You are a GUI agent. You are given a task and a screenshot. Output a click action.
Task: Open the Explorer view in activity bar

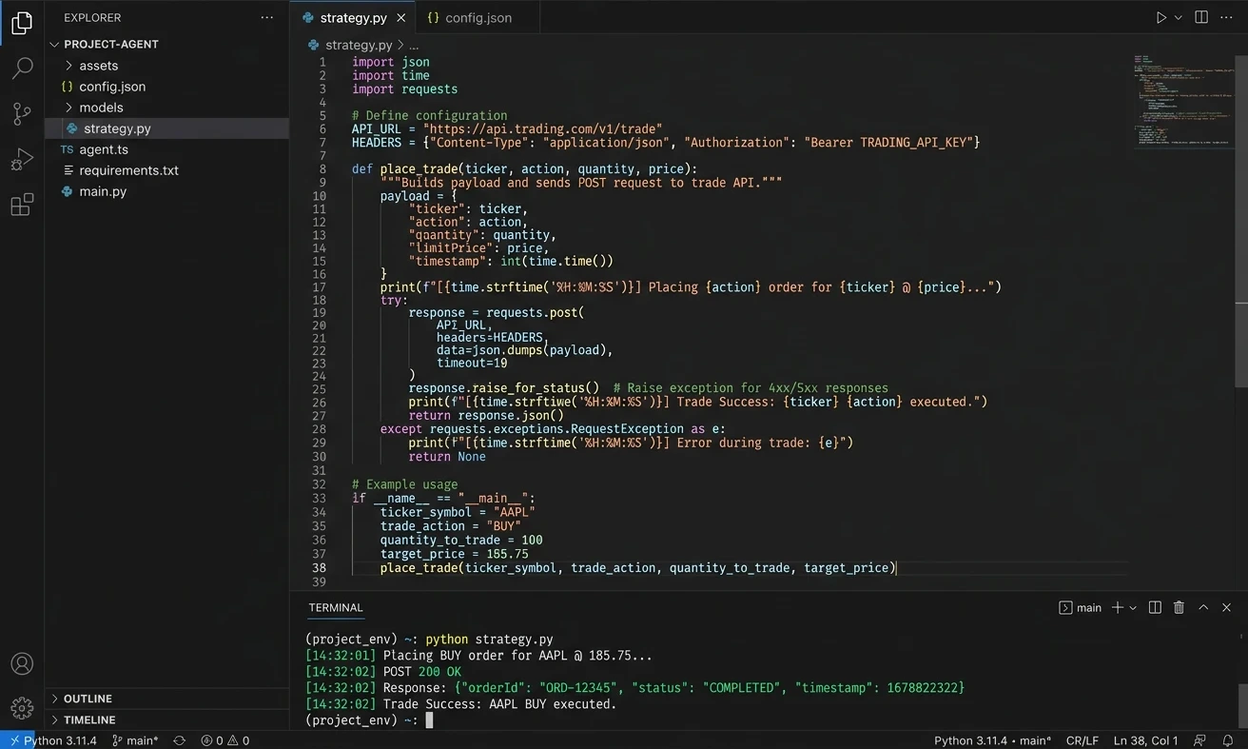coord(22,24)
